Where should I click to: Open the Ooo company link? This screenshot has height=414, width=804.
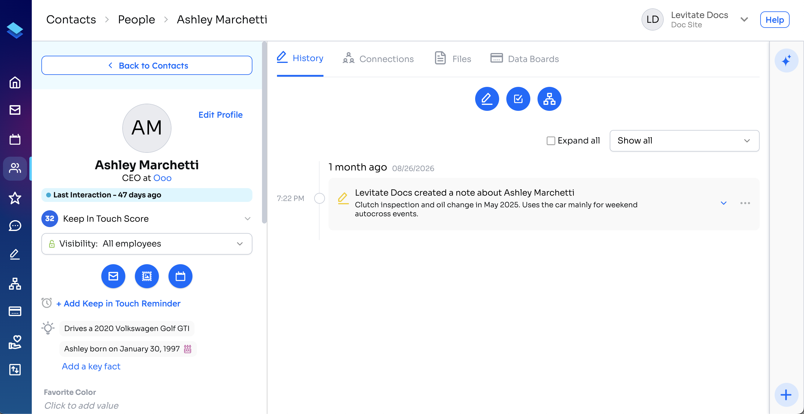point(162,178)
